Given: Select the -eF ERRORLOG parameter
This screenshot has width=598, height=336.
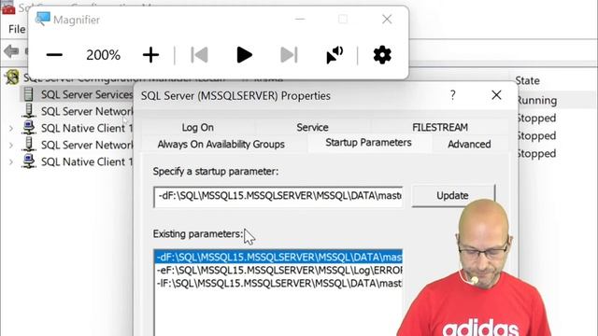Looking at the screenshot, I should 278,270.
